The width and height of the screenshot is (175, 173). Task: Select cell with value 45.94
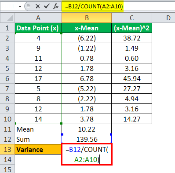pos(131,78)
